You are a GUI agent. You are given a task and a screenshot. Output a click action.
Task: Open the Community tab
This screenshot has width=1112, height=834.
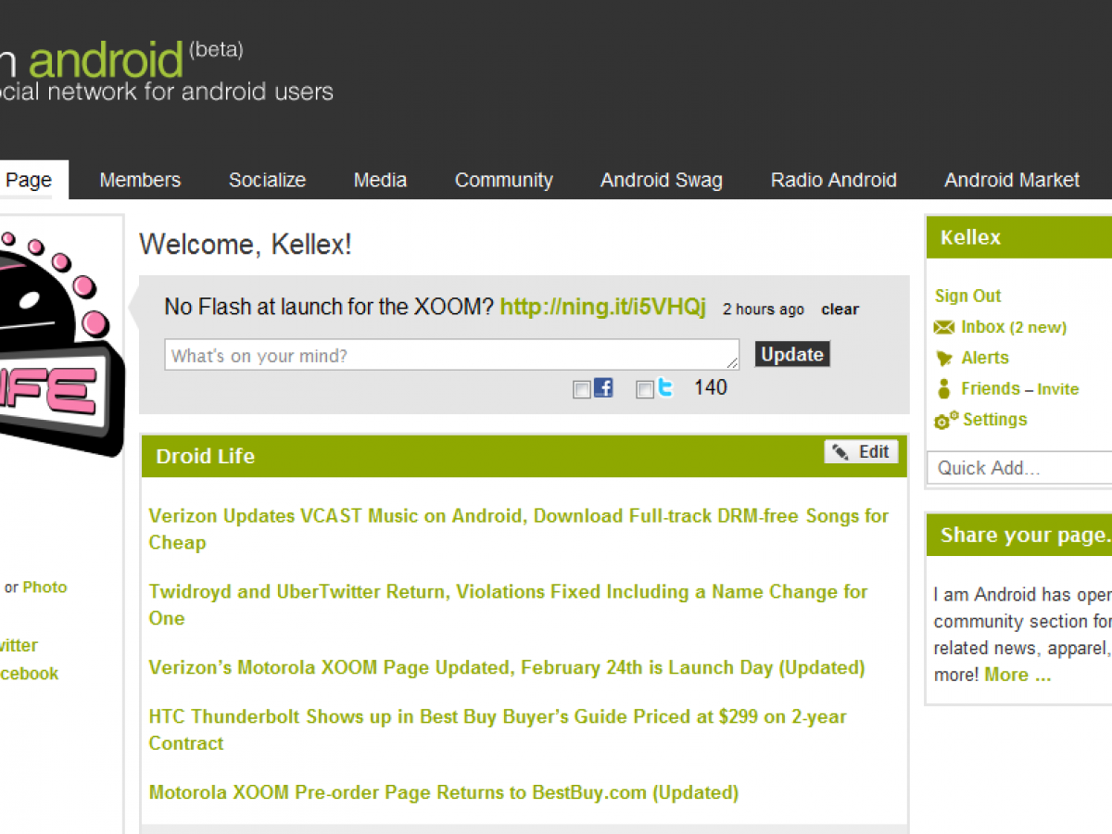pos(504,180)
